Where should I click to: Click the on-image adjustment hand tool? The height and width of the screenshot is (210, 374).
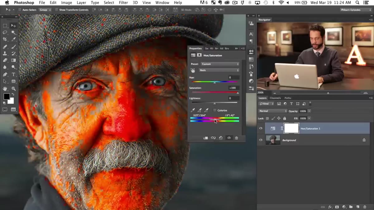point(193,70)
